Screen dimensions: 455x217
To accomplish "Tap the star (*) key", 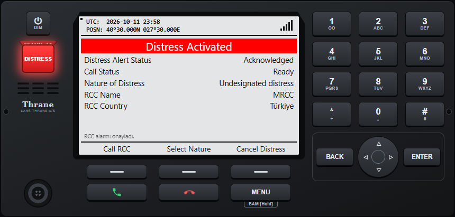I will tap(332, 114).
